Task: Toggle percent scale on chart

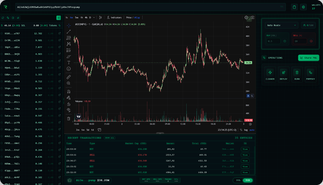Action: point(241,130)
